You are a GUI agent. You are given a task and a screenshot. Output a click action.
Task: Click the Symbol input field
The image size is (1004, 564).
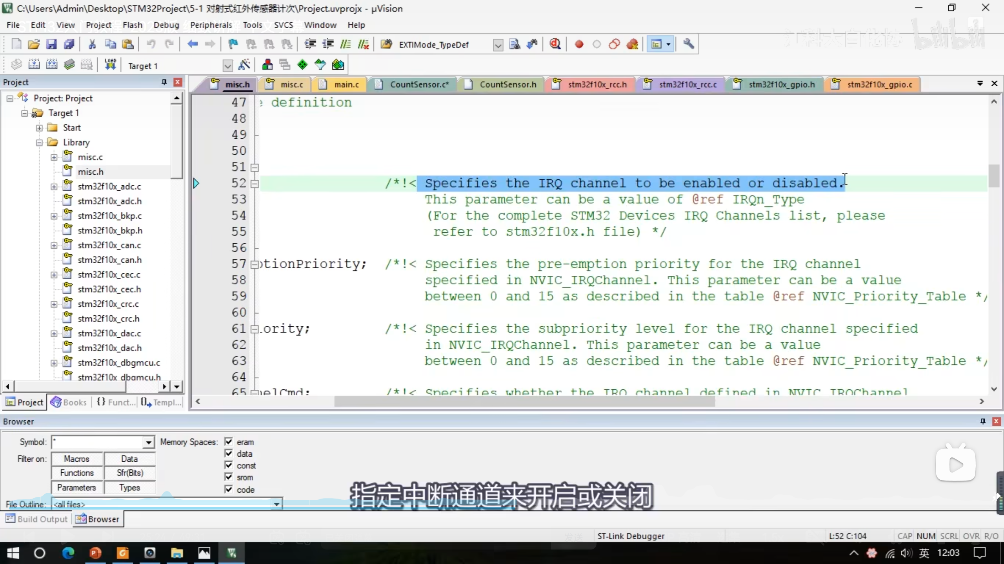point(98,443)
